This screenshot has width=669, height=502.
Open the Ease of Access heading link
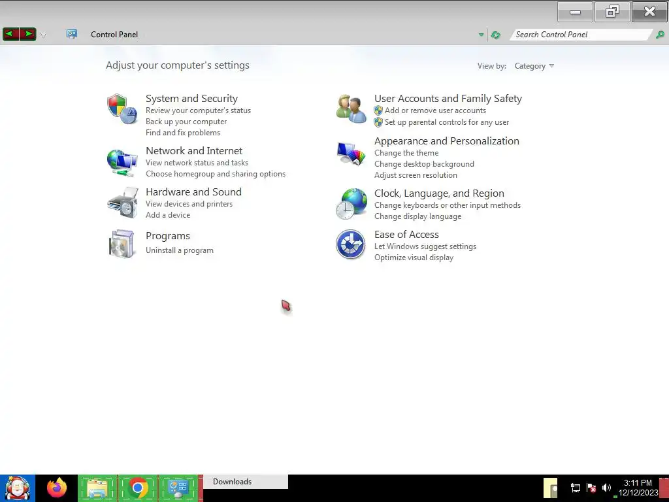406,235
